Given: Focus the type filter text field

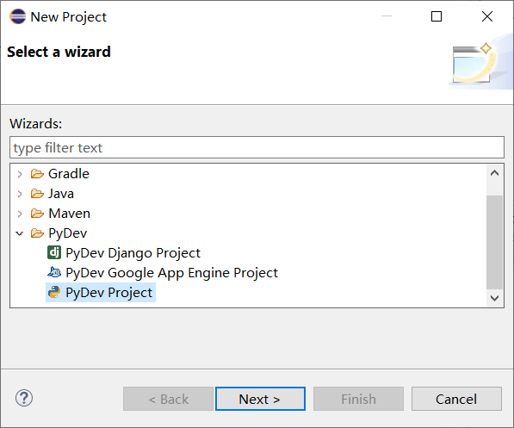Looking at the screenshot, I should [257, 147].
